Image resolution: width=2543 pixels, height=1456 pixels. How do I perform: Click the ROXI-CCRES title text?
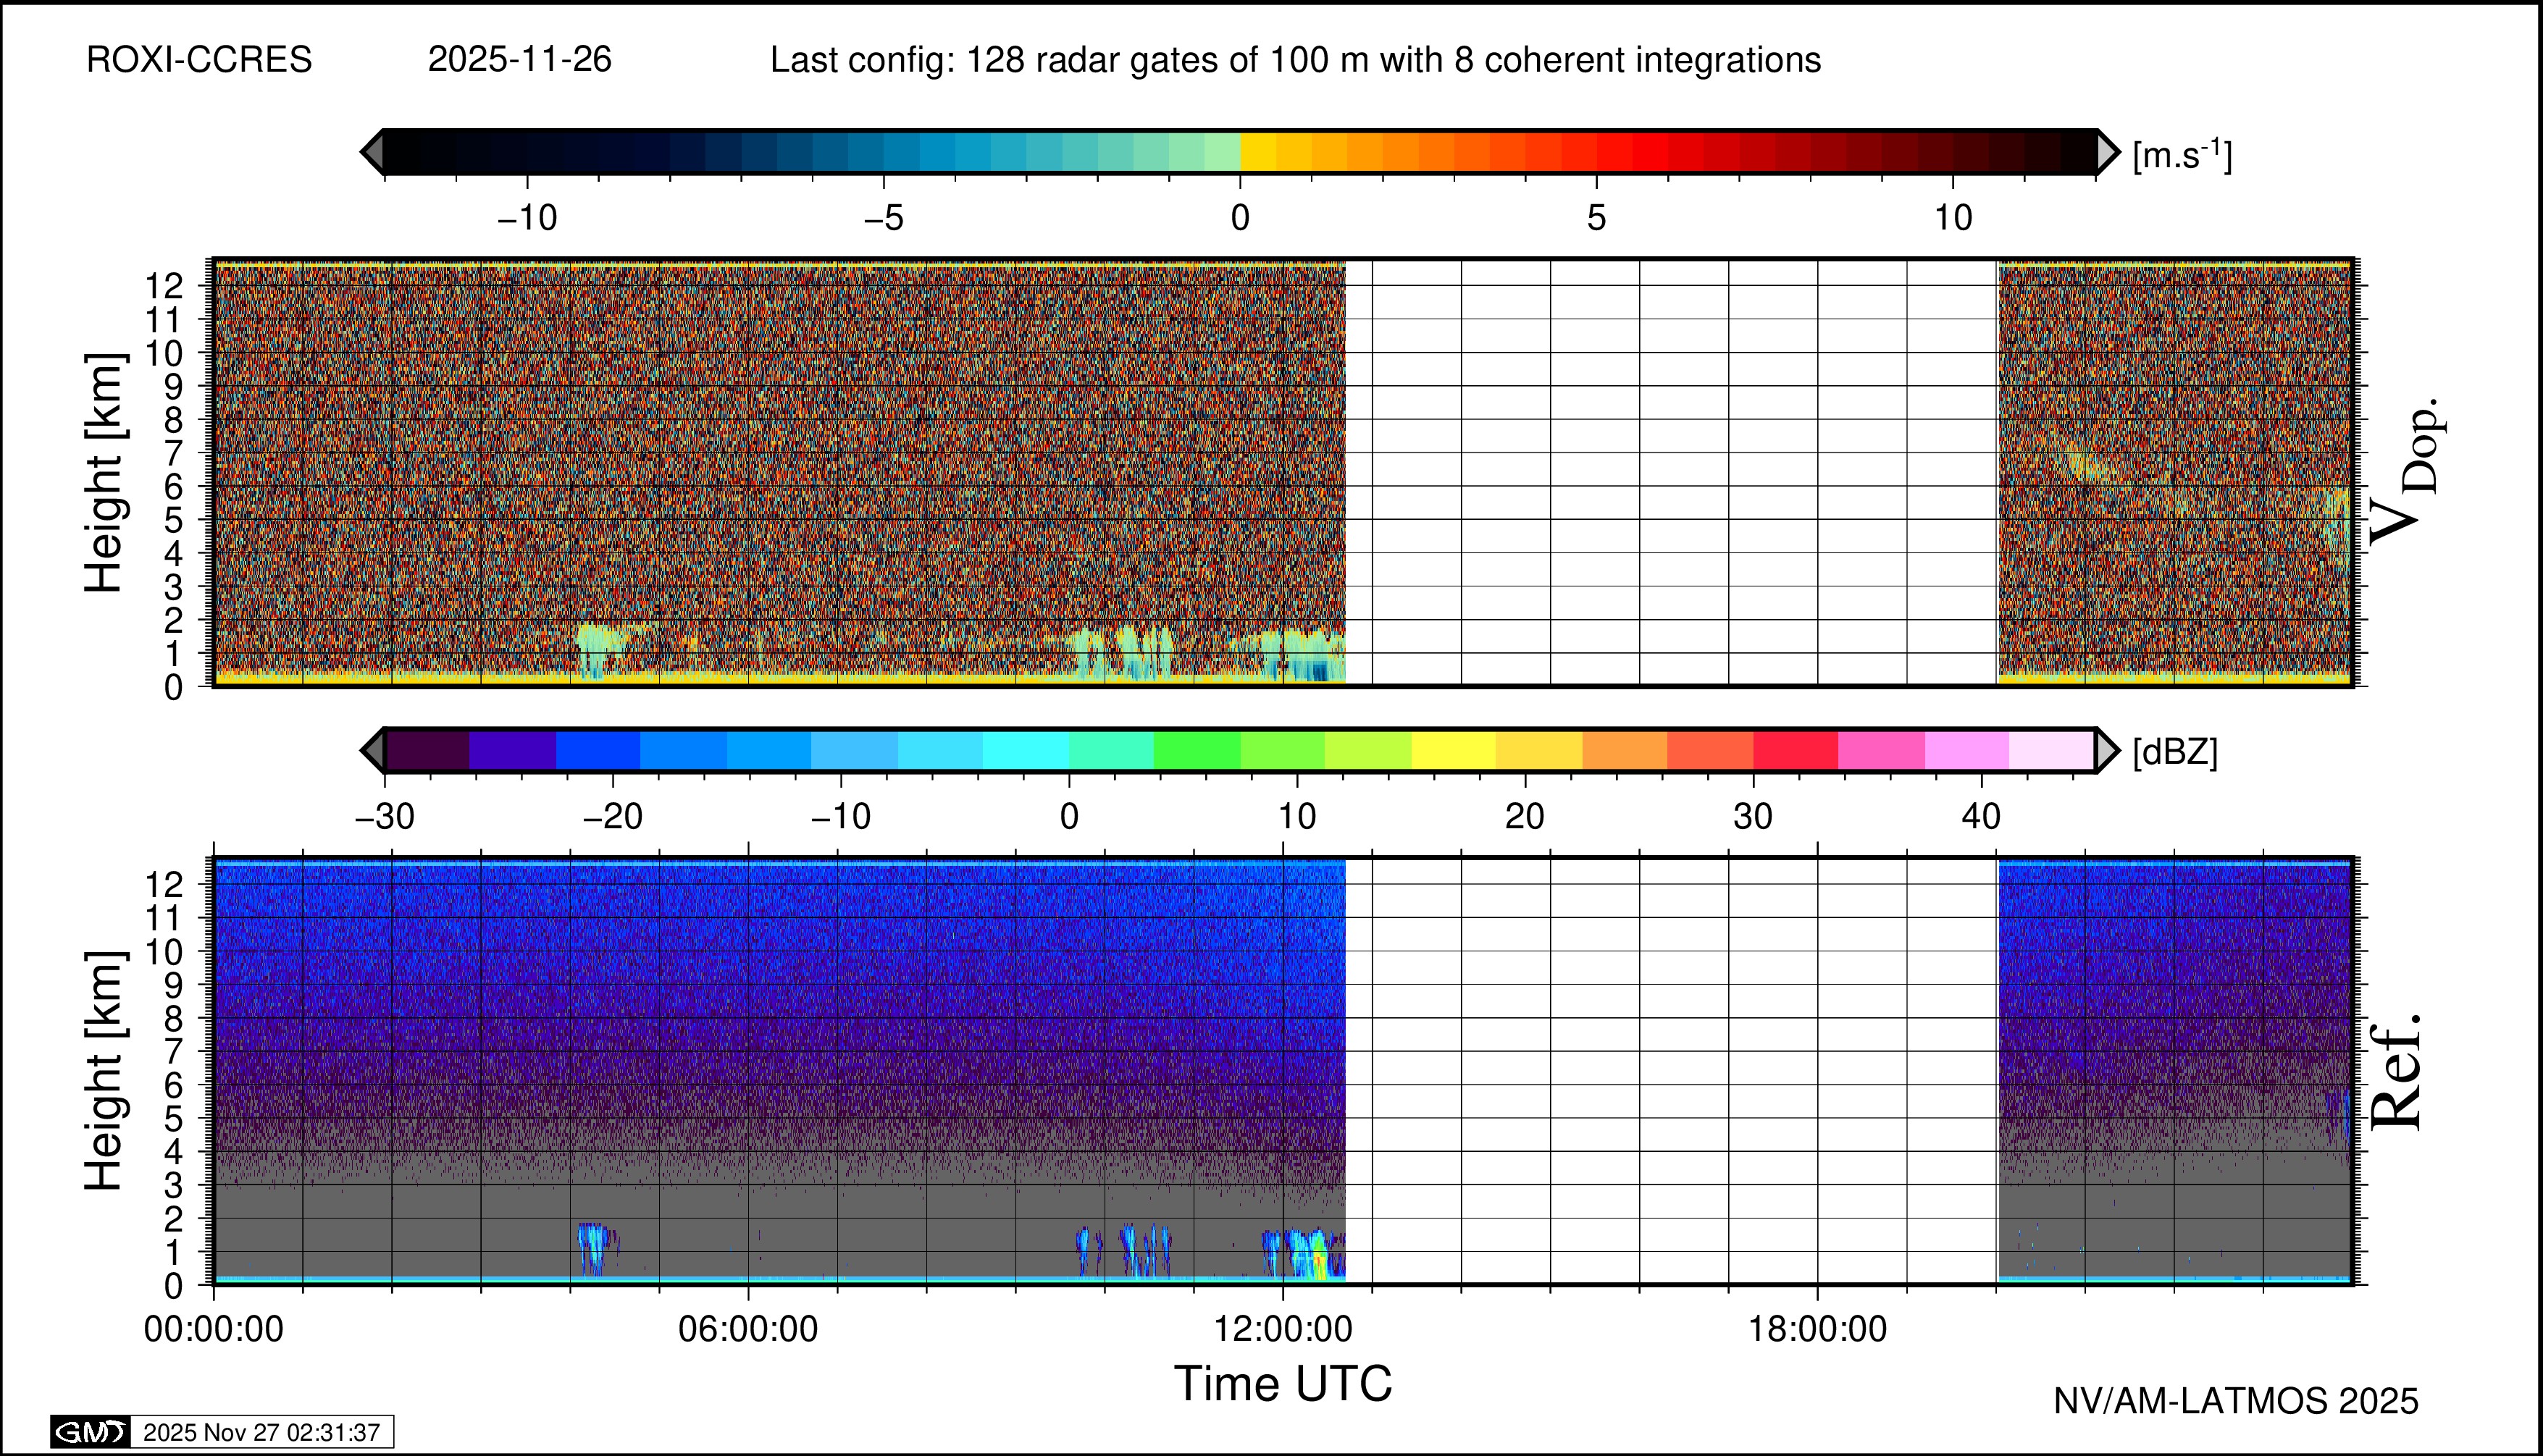coord(199,60)
